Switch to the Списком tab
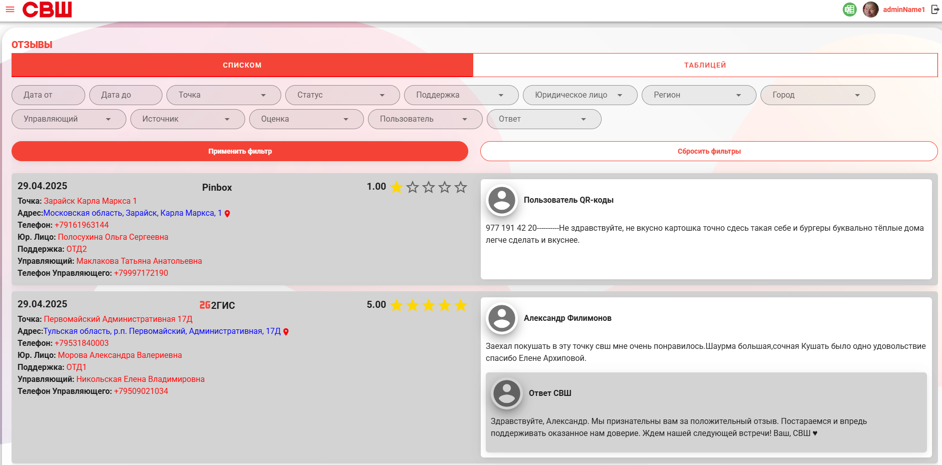The image size is (942, 465). 242,65
